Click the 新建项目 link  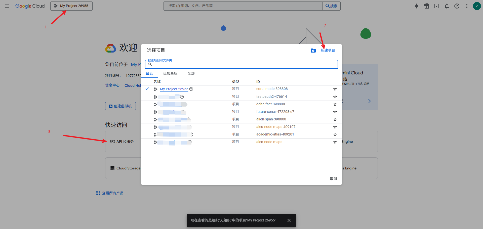tap(328, 50)
